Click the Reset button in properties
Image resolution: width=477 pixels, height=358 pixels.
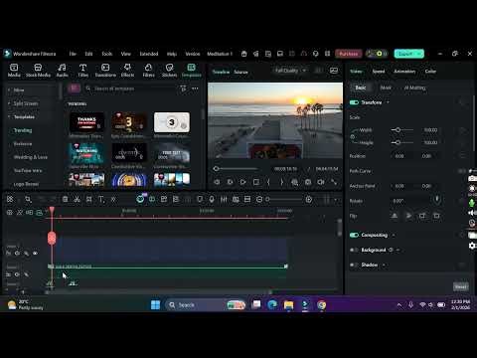coord(461,287)
